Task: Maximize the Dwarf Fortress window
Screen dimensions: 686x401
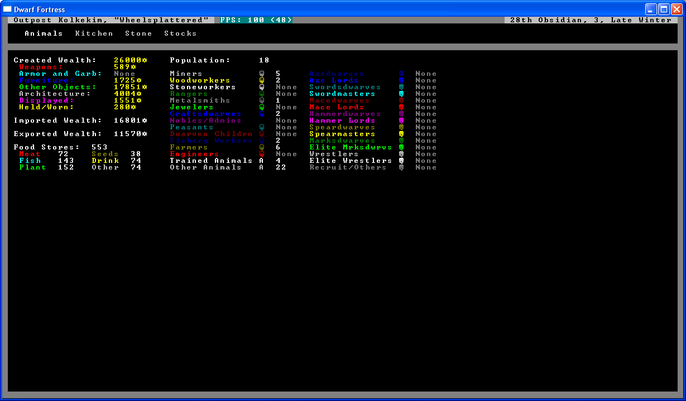Action: [664, 9]
